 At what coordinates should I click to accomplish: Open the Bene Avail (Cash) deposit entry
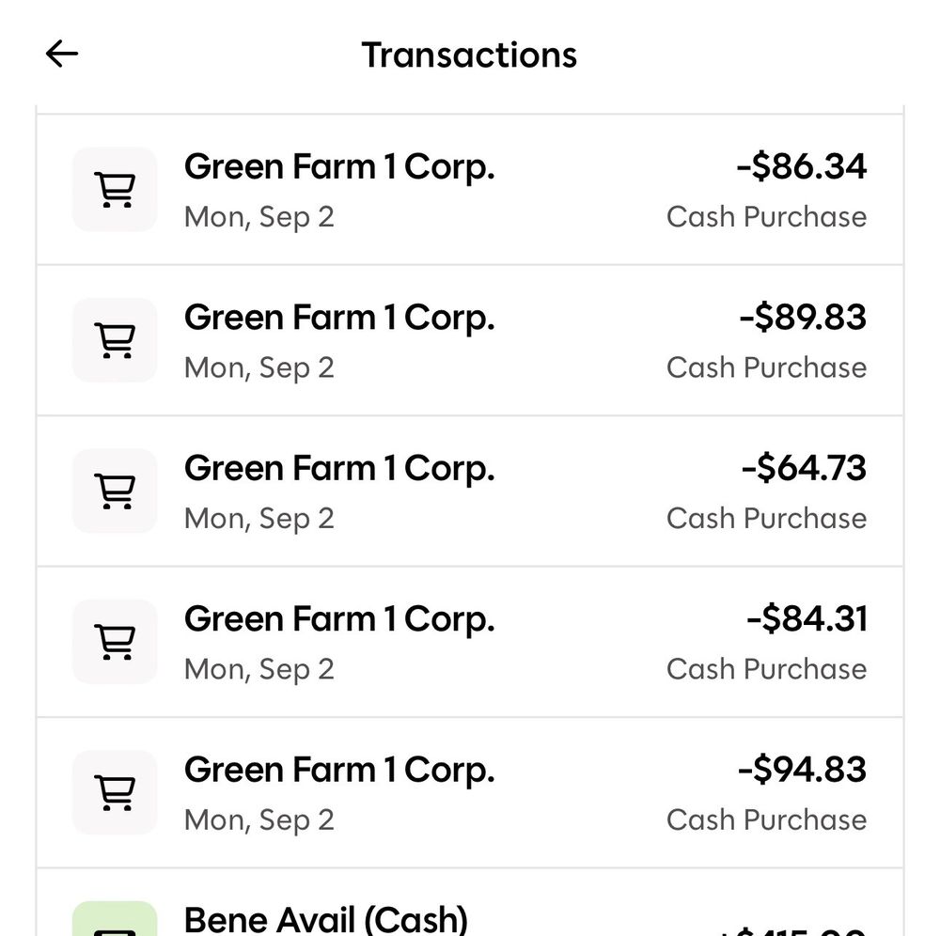470,903
